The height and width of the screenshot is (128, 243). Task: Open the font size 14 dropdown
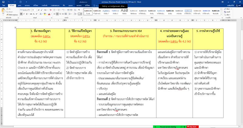pos(36,10)
